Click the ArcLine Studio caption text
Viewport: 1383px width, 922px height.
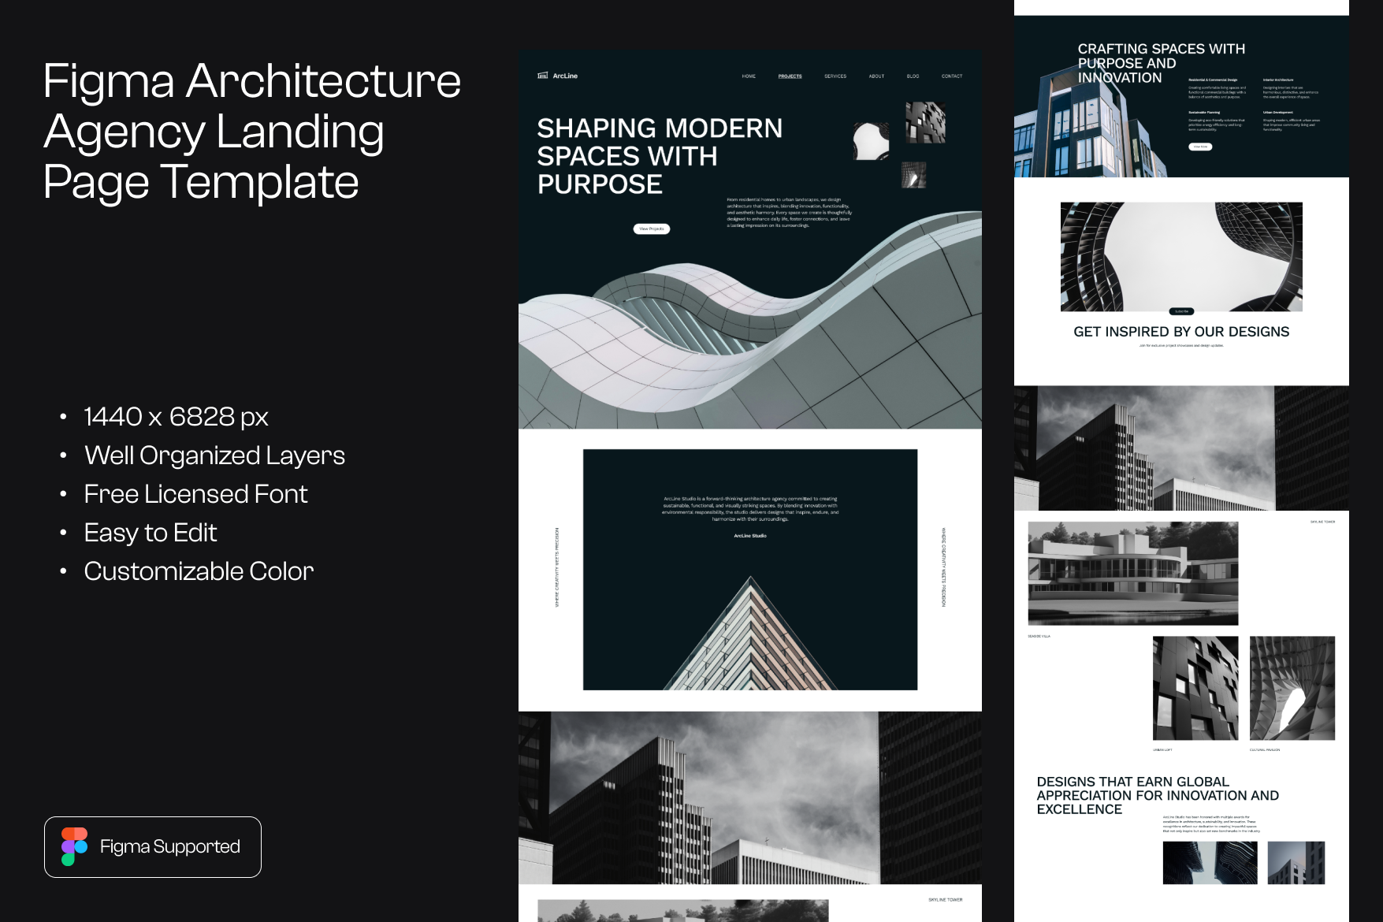(x=749, y=536)
